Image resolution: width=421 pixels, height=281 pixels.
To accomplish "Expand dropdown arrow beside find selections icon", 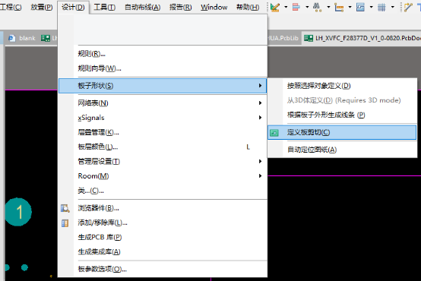I will pos(328,7).
